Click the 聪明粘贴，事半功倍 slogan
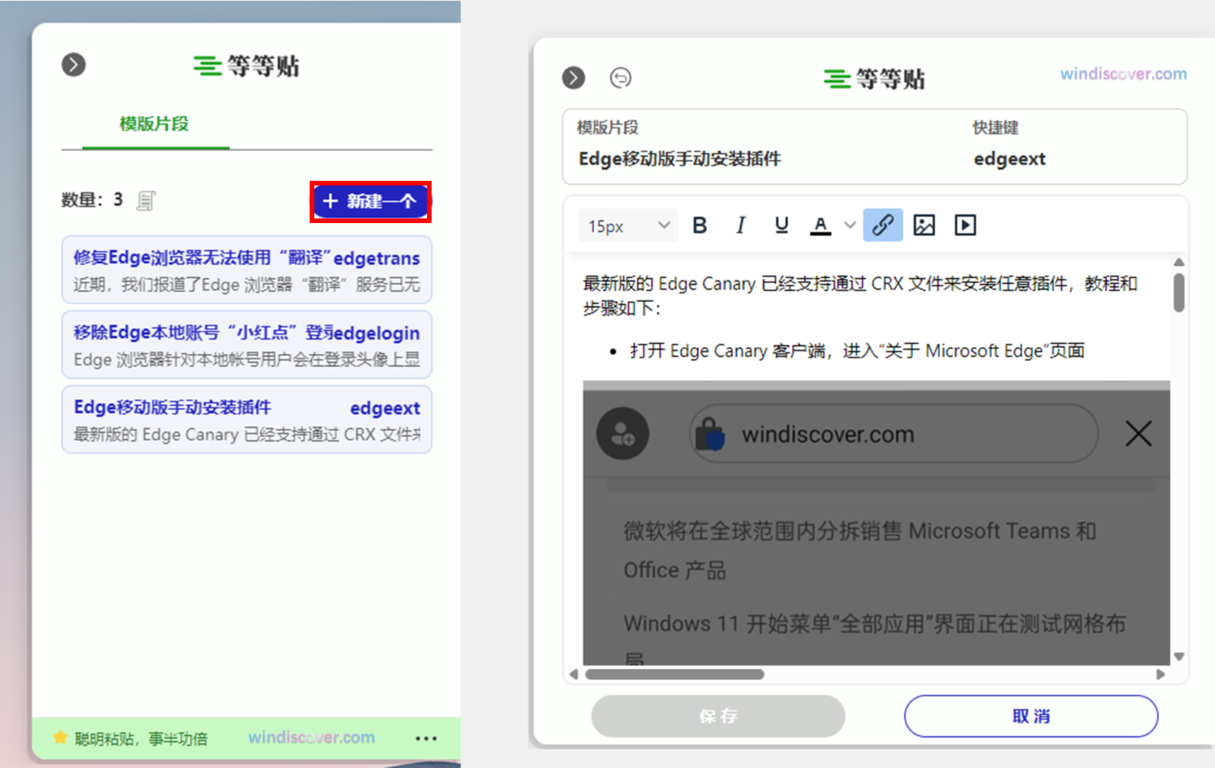 (x=141, y=739)
